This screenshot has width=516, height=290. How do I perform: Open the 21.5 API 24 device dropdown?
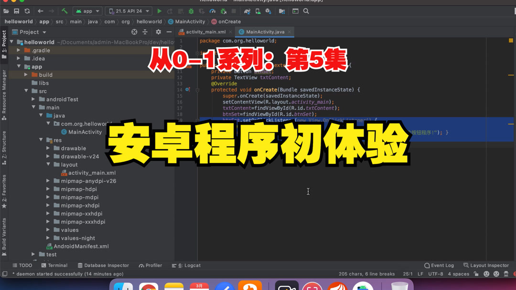(127, 10)
